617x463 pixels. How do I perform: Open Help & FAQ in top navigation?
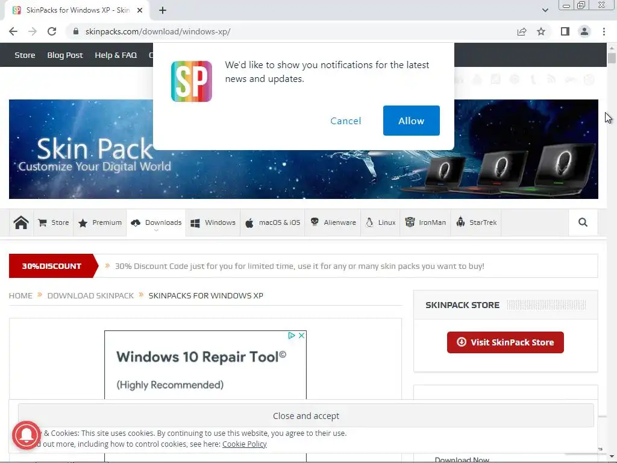pyautogui.click(x=116, y=55)
